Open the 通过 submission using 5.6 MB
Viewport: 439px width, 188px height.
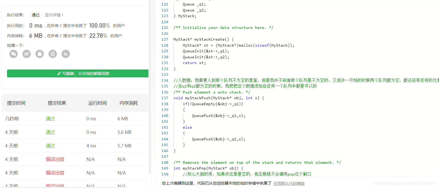pyautogui.click(x=50, y=132)
